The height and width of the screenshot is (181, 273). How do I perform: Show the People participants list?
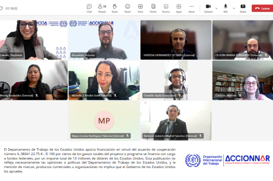102,9
